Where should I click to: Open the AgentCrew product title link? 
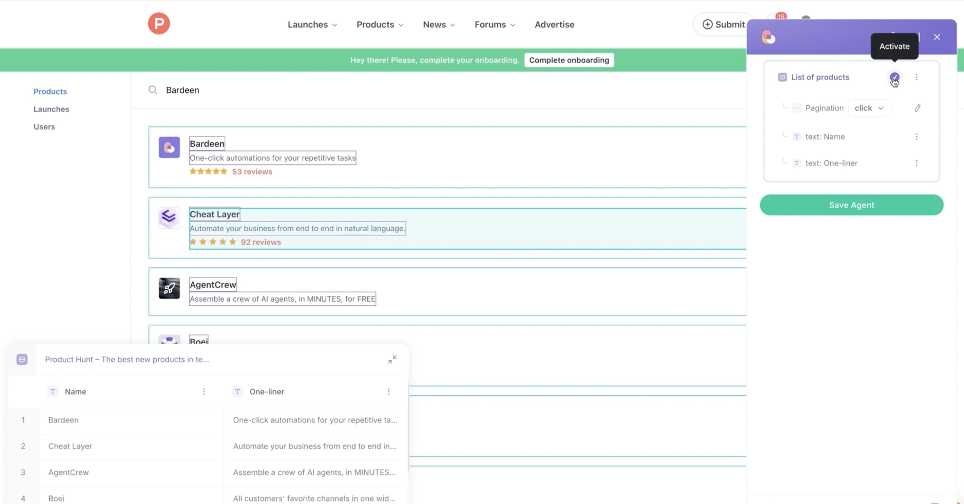(213, 284)
